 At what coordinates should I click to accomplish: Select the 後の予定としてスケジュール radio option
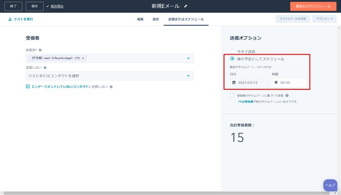point(232,59)
